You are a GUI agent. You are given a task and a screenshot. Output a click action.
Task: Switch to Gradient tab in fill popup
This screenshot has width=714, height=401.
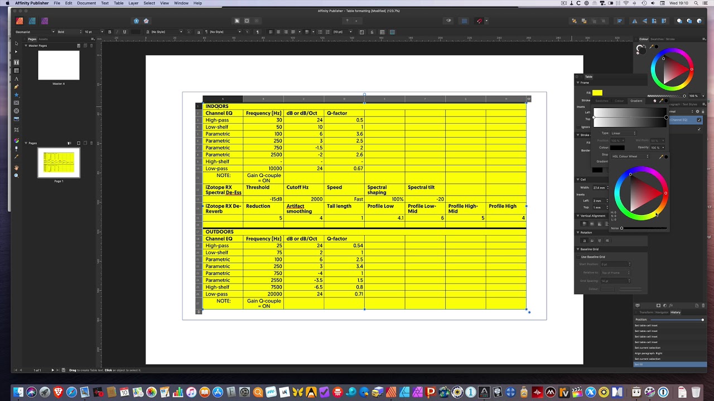pos(636,101)
